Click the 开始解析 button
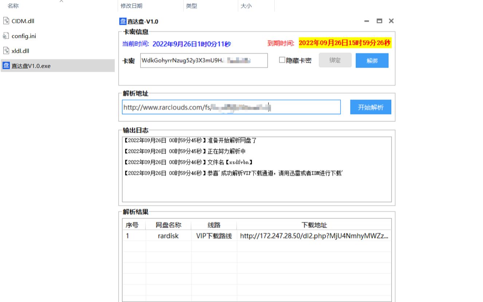This screenshot has height=302, width=483. (370, 107)
